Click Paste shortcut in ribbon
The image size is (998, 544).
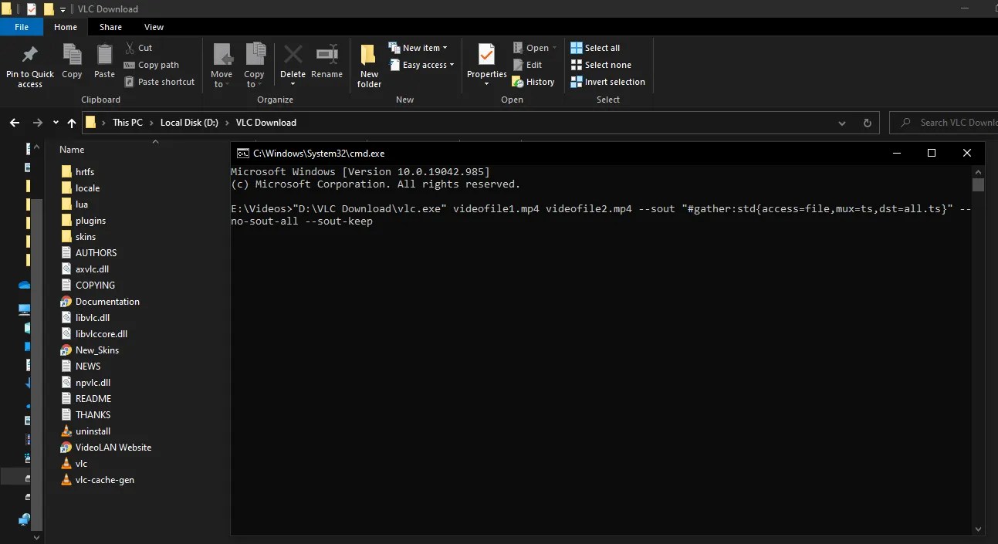coord(159,82)
